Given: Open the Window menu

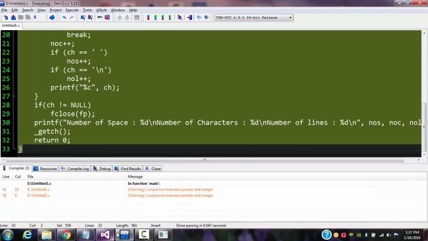Looking at the screenshot, I should tap(118, 10).
